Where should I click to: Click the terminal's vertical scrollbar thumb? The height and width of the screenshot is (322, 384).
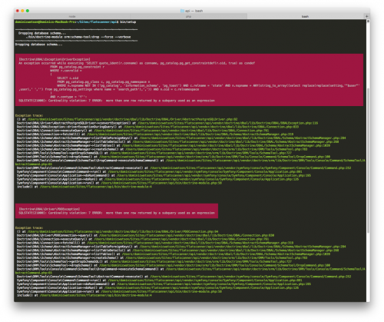[368, 161]
